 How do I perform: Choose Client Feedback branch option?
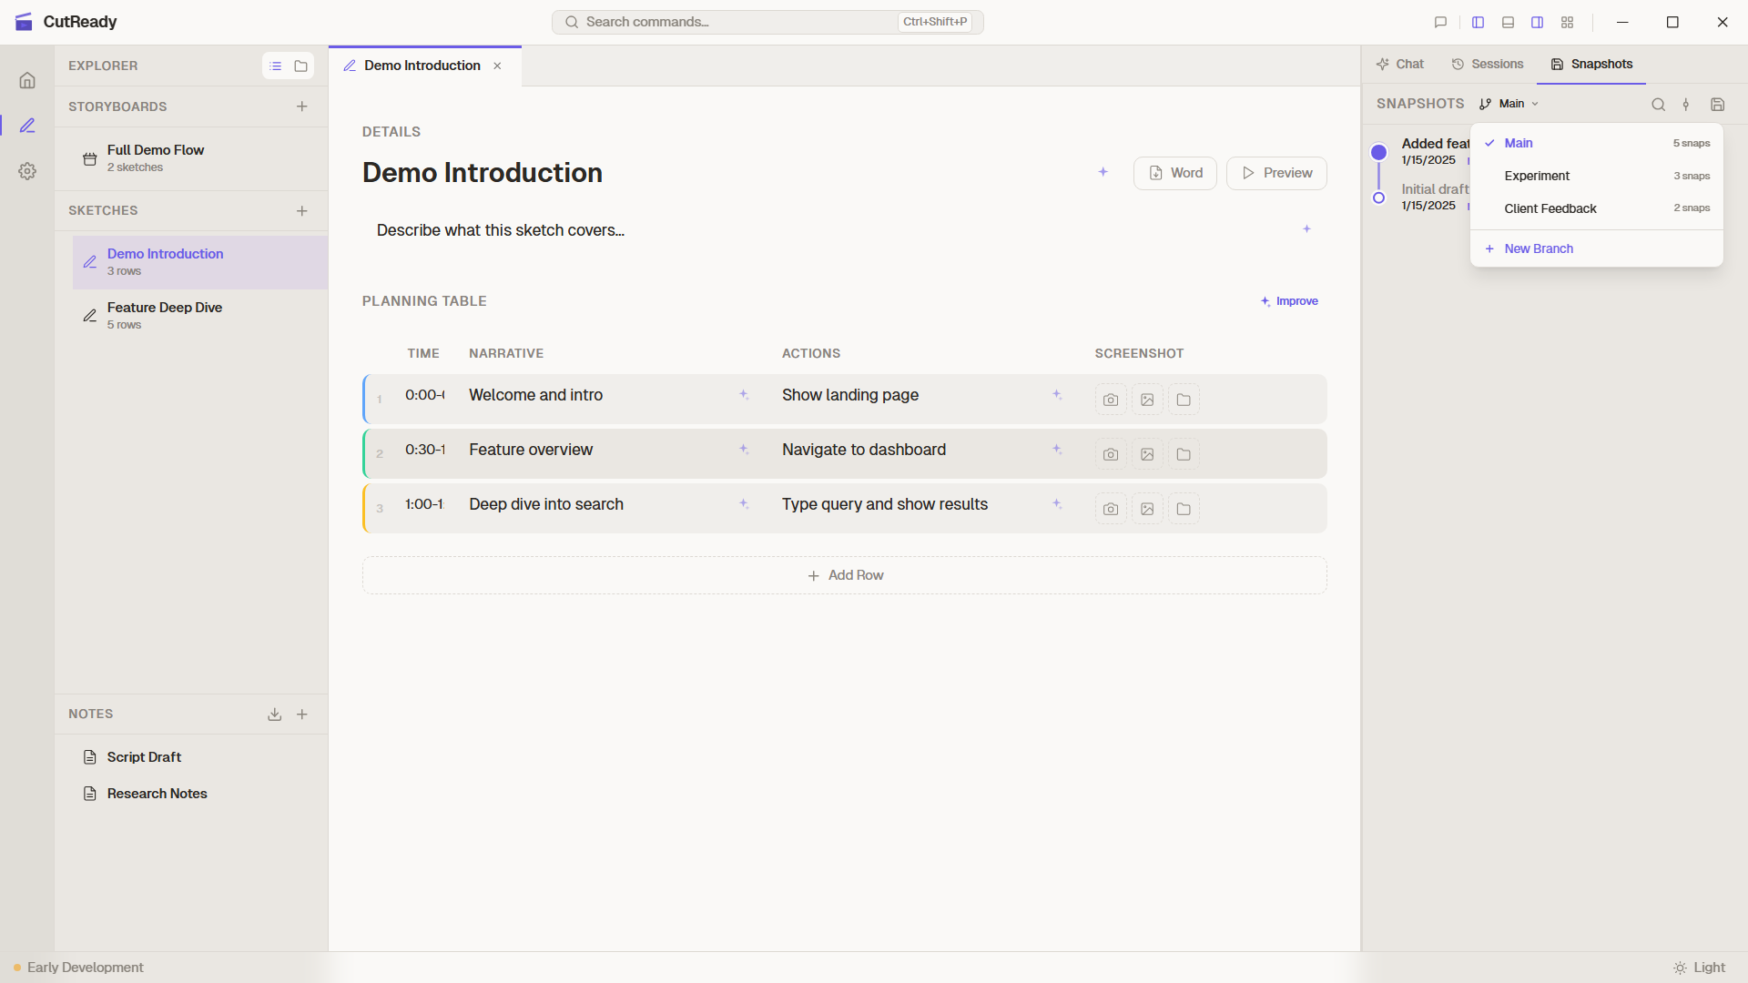[x=1550, y=208]
